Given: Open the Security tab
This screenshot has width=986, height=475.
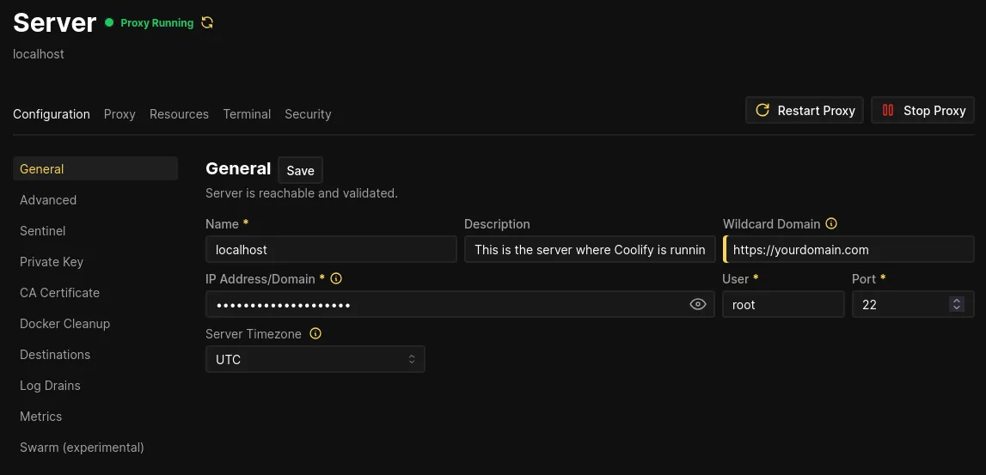Looking at the screenshot, I should click(x=308, y=113).
